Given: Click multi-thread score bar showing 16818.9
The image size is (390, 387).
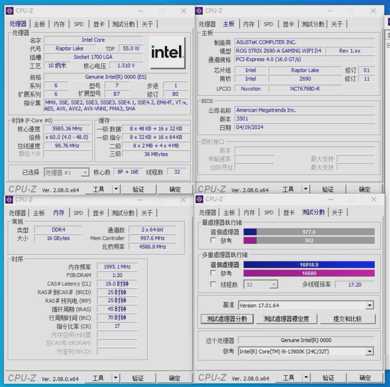Looking at the screenshot, I should click(x=309, y=265).
